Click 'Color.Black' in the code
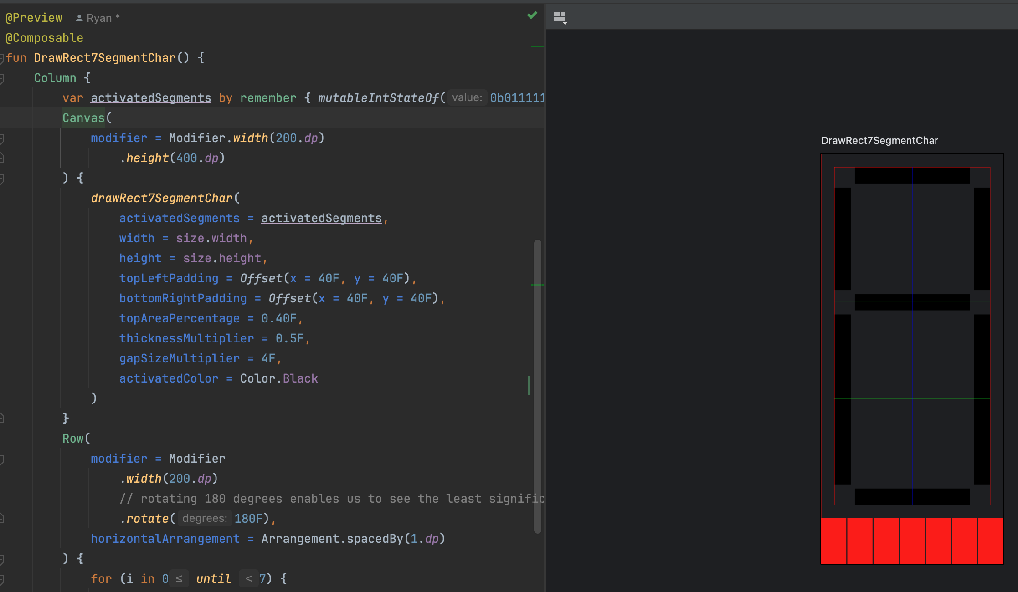 point(279,378)
